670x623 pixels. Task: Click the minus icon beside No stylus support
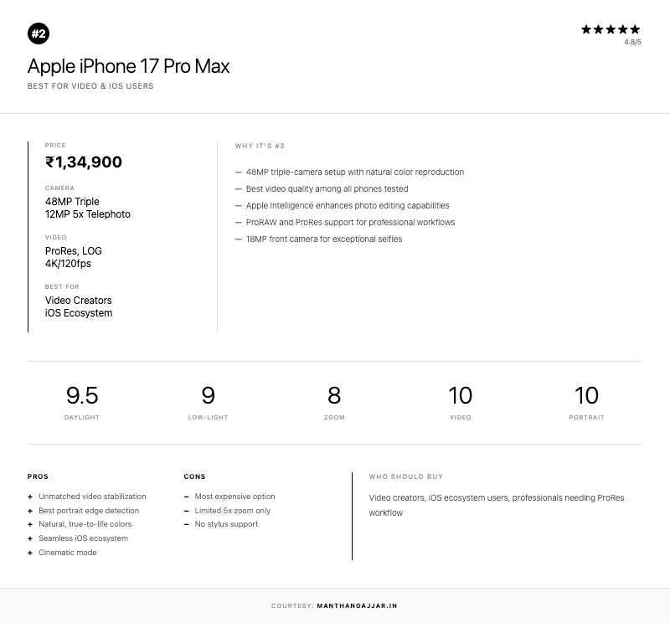(186, 524)
